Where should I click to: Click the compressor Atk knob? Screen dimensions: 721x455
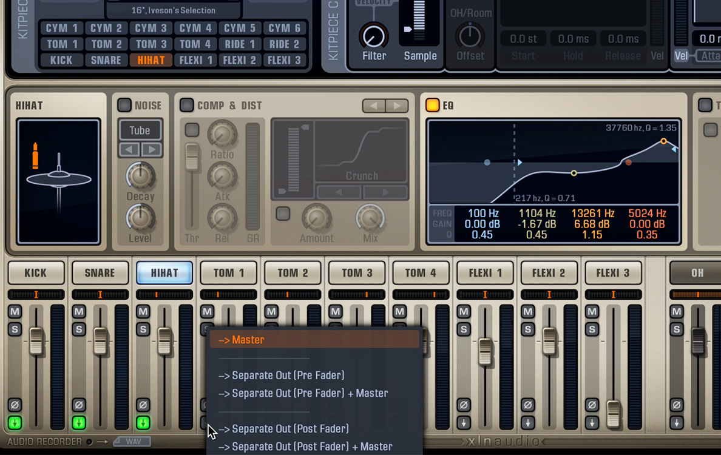coord(222,177)
